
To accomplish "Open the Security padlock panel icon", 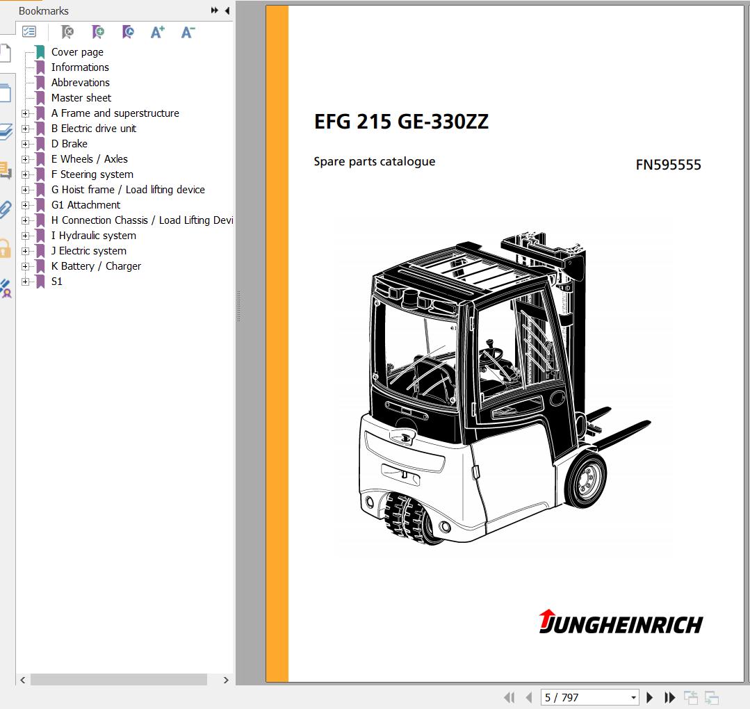I will pos(6,248).
